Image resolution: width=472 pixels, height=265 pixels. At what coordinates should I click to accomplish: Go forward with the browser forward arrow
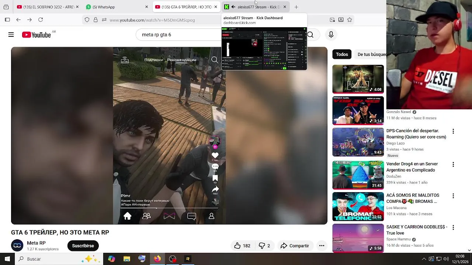tap(29, 20)
